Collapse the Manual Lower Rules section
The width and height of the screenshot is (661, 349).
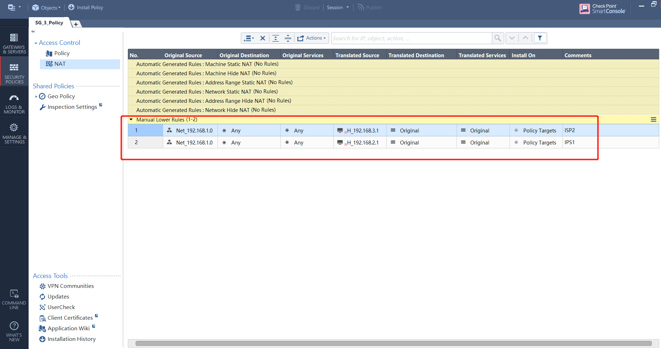131,119
